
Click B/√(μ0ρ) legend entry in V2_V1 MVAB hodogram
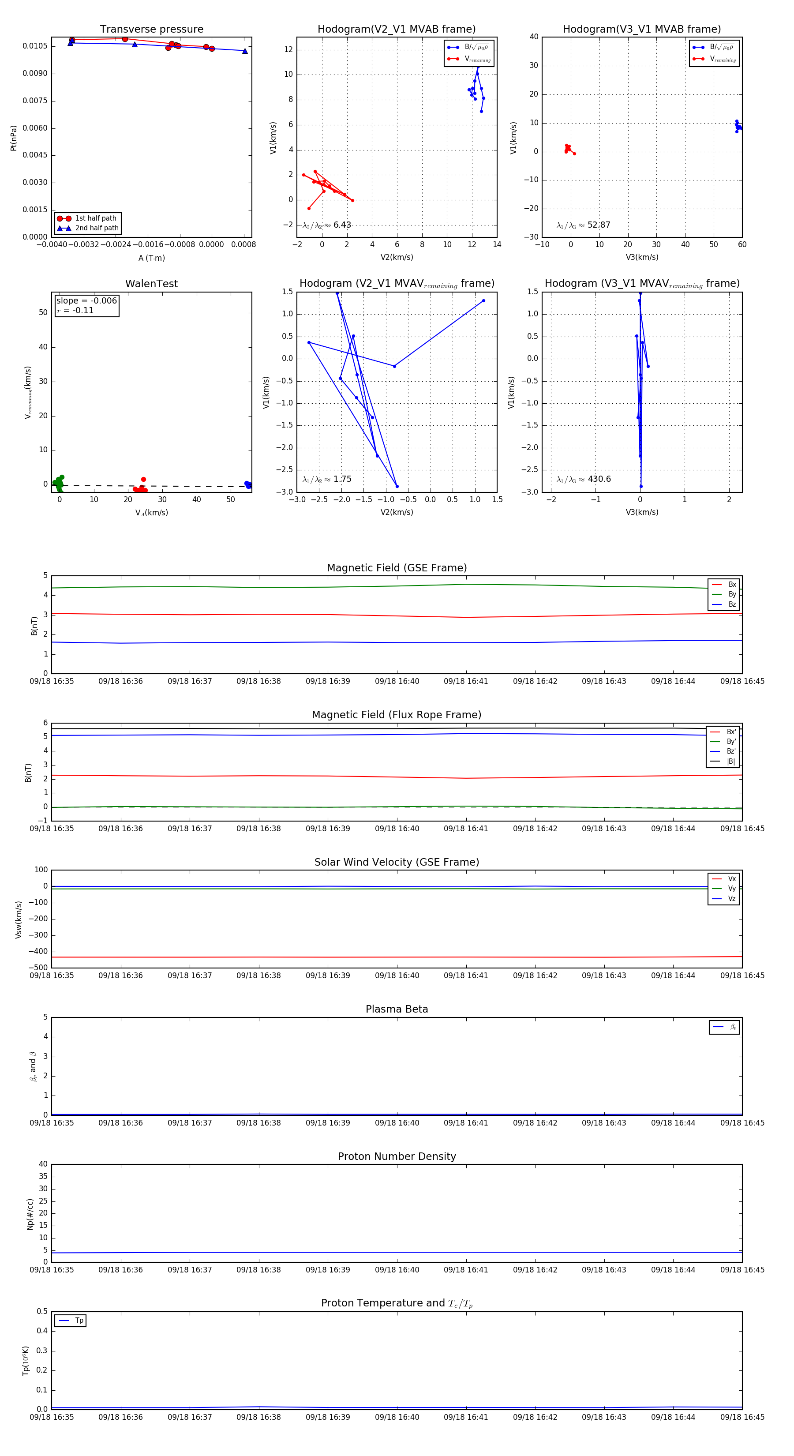pyautogui.click(x=469, y=48)
